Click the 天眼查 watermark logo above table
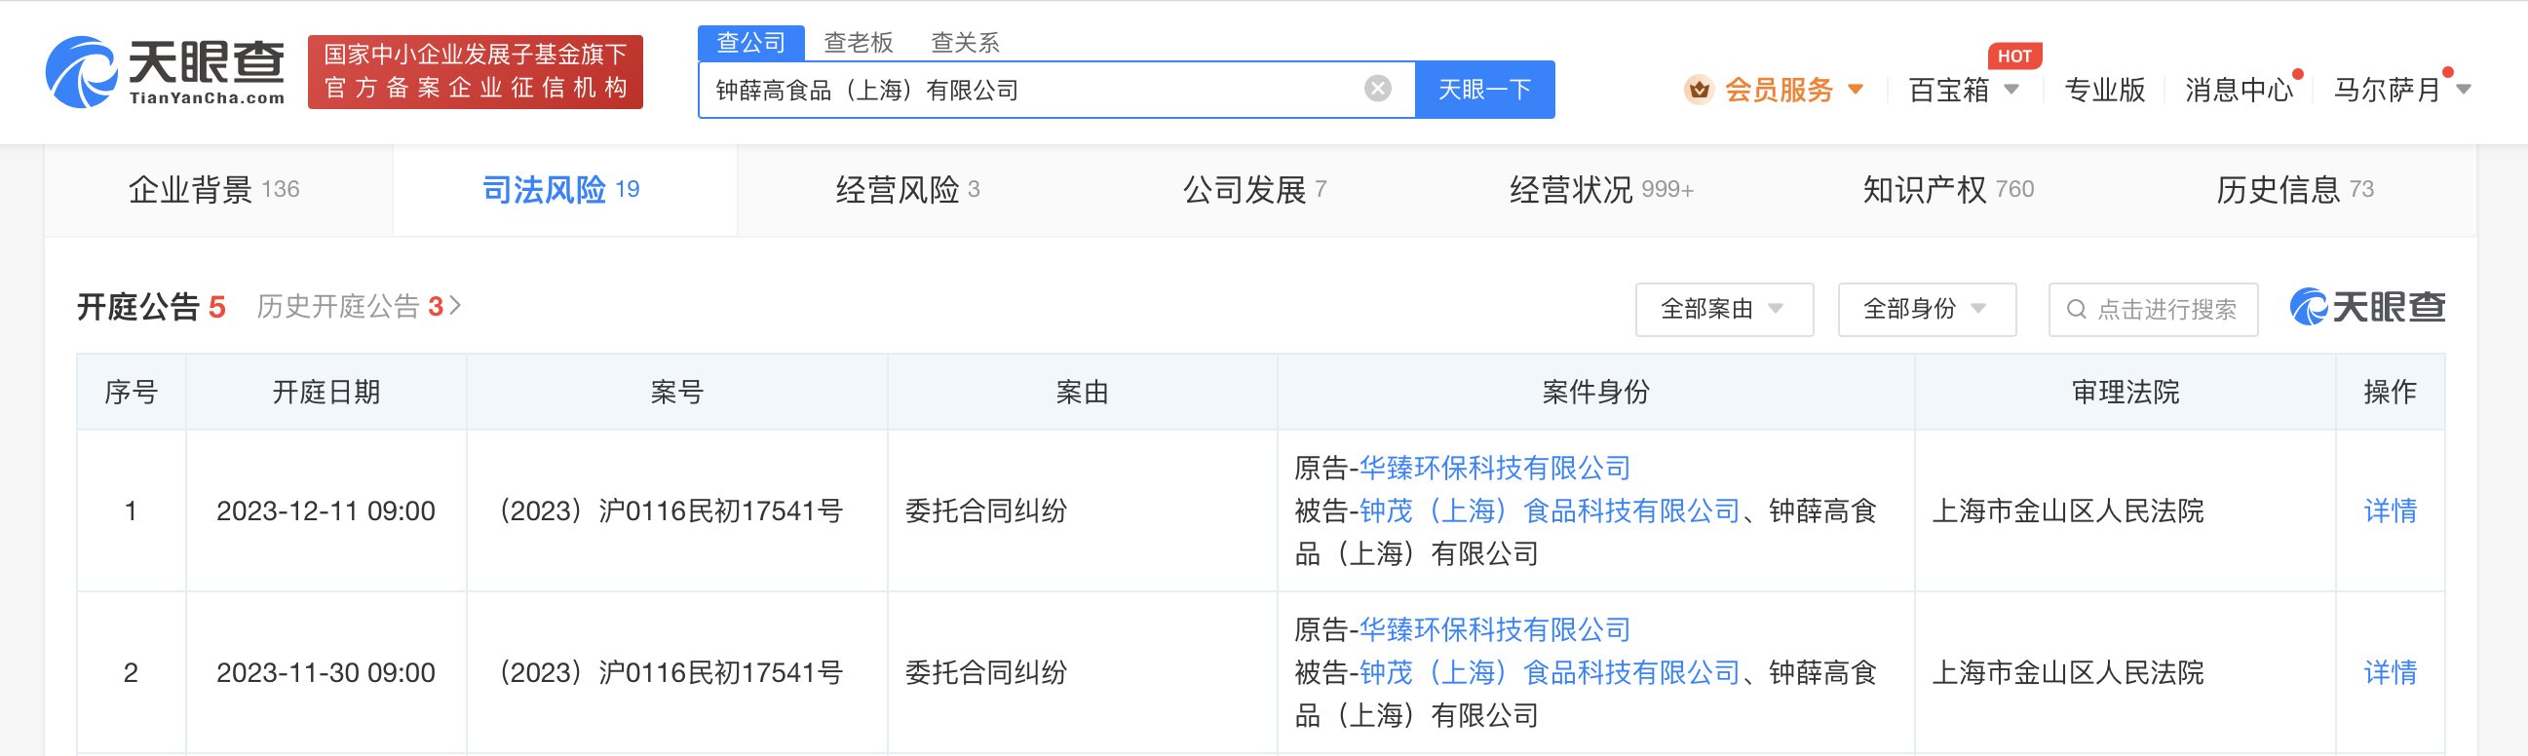This screenshot has height=756, width=2528. point(2366,308)
